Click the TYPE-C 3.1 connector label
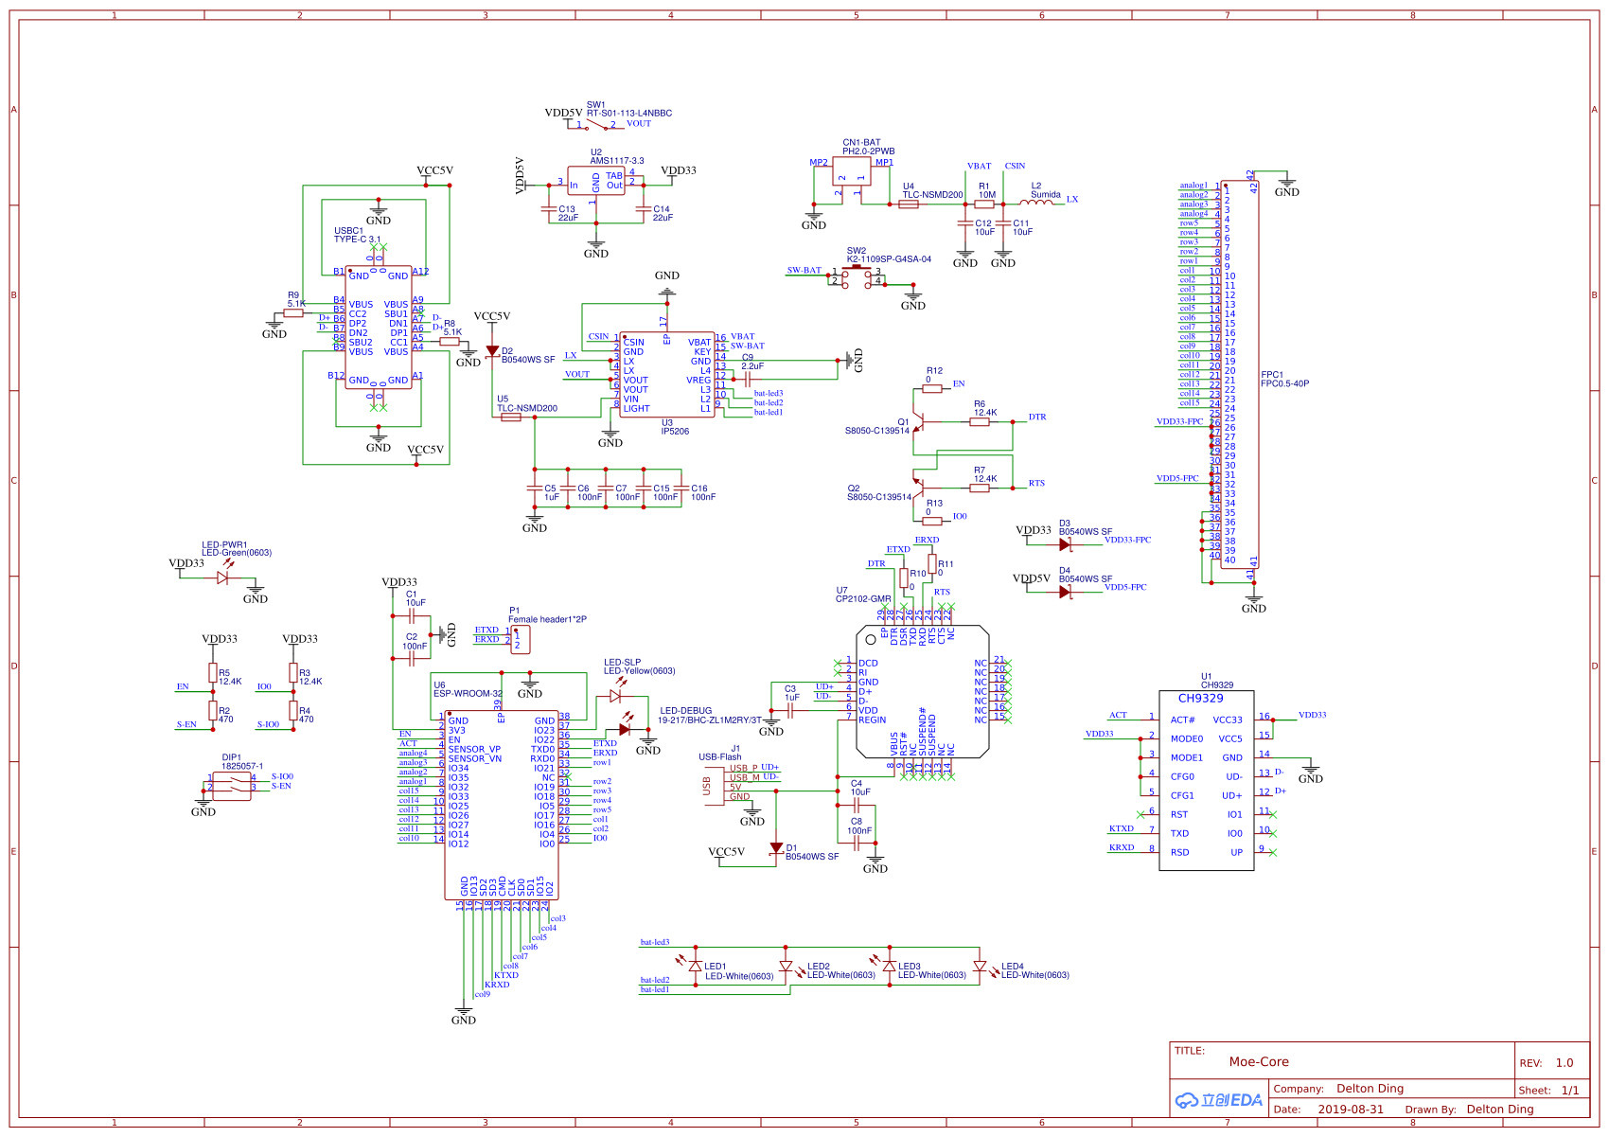Viewport: 1609px width, 1137px height. tap(357, 240)
